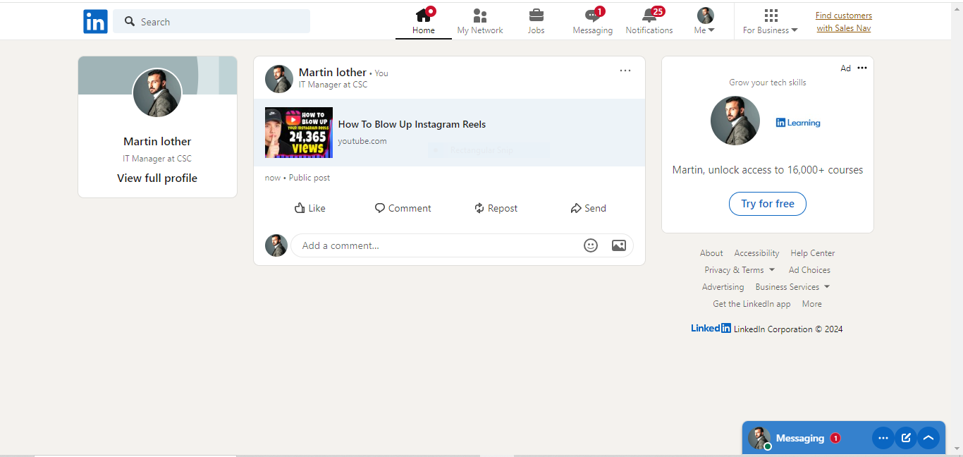
Task: Click the LinkedIn Learning logo
Action: 798,123
